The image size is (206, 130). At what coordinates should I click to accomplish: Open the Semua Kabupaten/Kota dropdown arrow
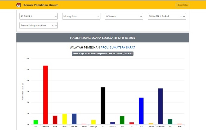[56, 26]
